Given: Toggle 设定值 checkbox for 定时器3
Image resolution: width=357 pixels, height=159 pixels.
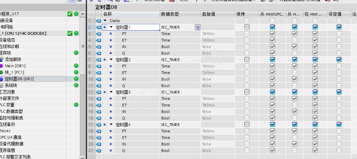Looking at the screenshot, I should click(339, 92).
